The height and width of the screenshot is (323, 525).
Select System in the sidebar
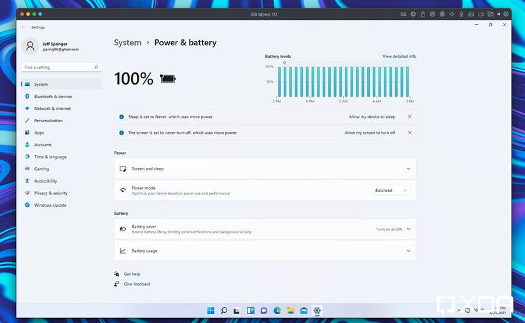tap(61, 85)
